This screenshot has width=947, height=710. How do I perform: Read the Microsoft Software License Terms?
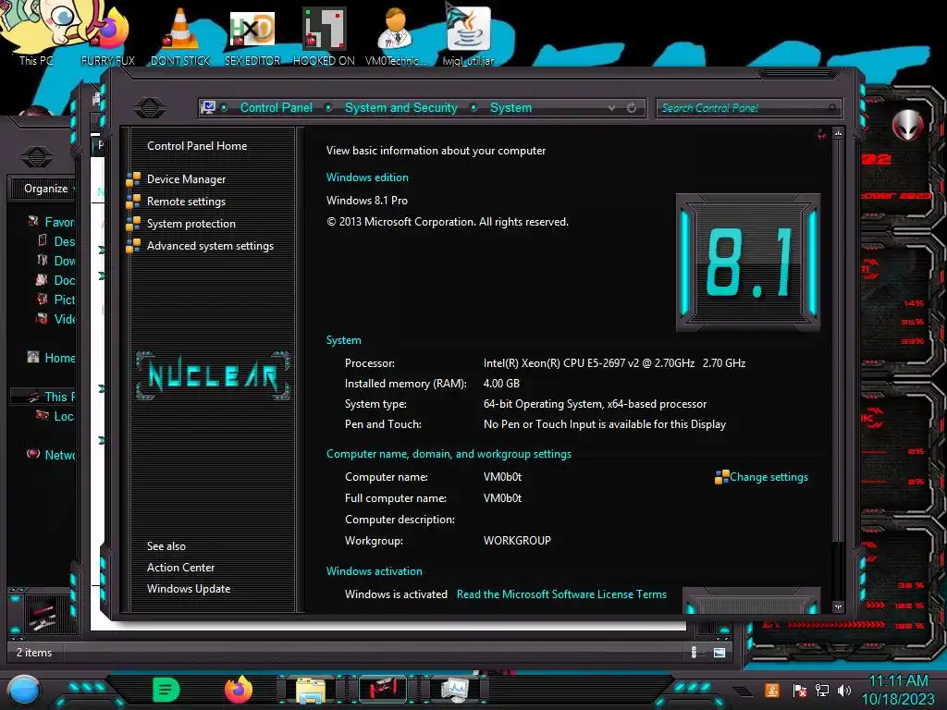(561, 594)
